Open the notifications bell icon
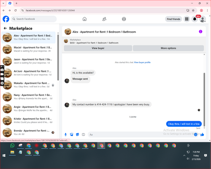Screen dimensions: 211x169 pos(195,19)
